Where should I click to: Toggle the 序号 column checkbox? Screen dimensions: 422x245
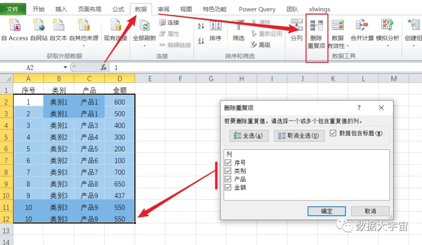click(228, 163)
